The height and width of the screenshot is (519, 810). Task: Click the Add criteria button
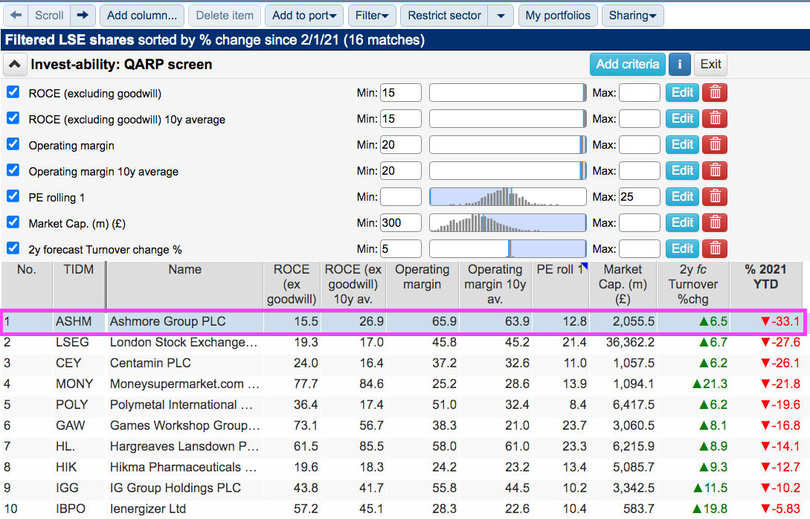click(628, 64)
